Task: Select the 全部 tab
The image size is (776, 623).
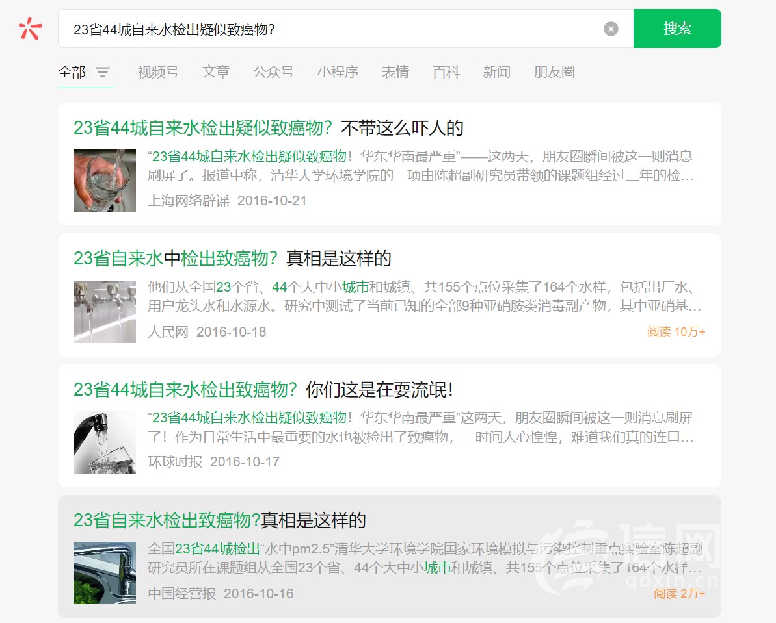Action: [x=72, y=72]
